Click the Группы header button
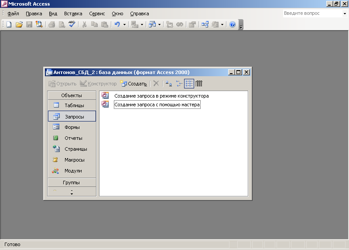Viewport: 349px width, 250px height. [x=72, y=182]
